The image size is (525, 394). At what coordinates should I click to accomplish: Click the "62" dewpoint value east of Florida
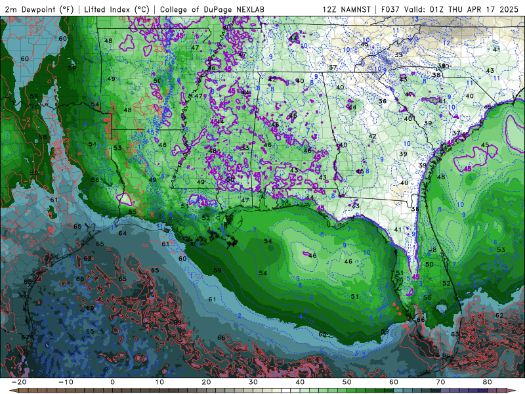tap(499, 315)
